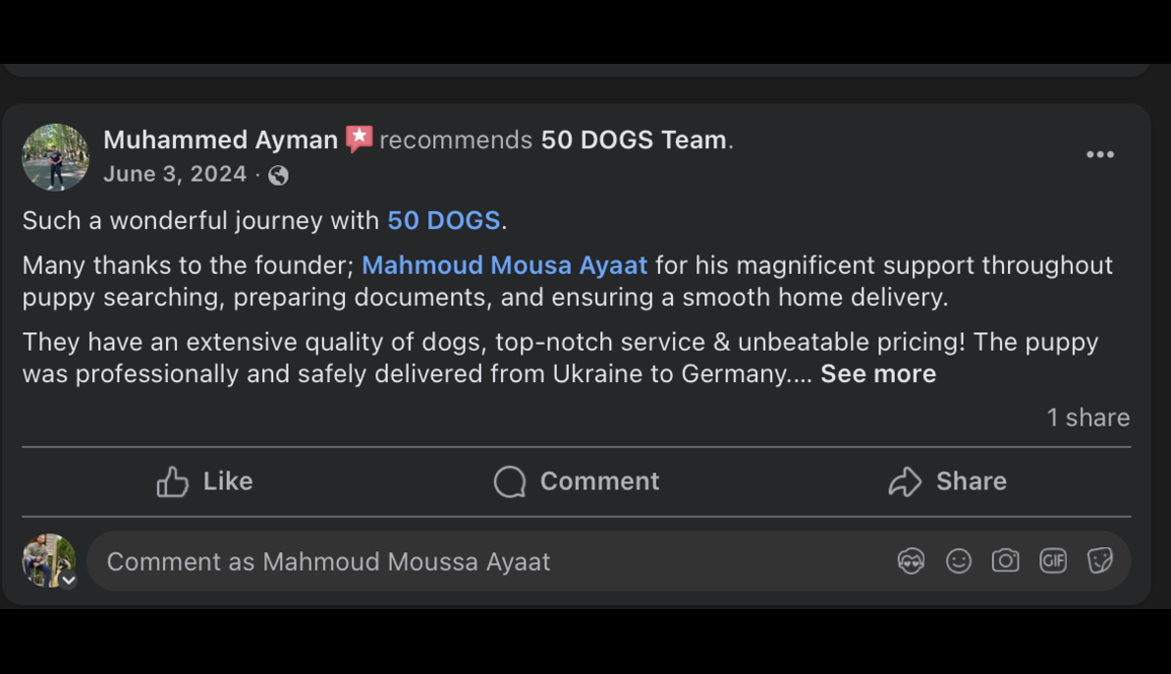Image resolution: width=1171 pixels, height=674 pixels.
Task: Open the June 3, 2024 post timestamp
Action: (x=175, y=175)
